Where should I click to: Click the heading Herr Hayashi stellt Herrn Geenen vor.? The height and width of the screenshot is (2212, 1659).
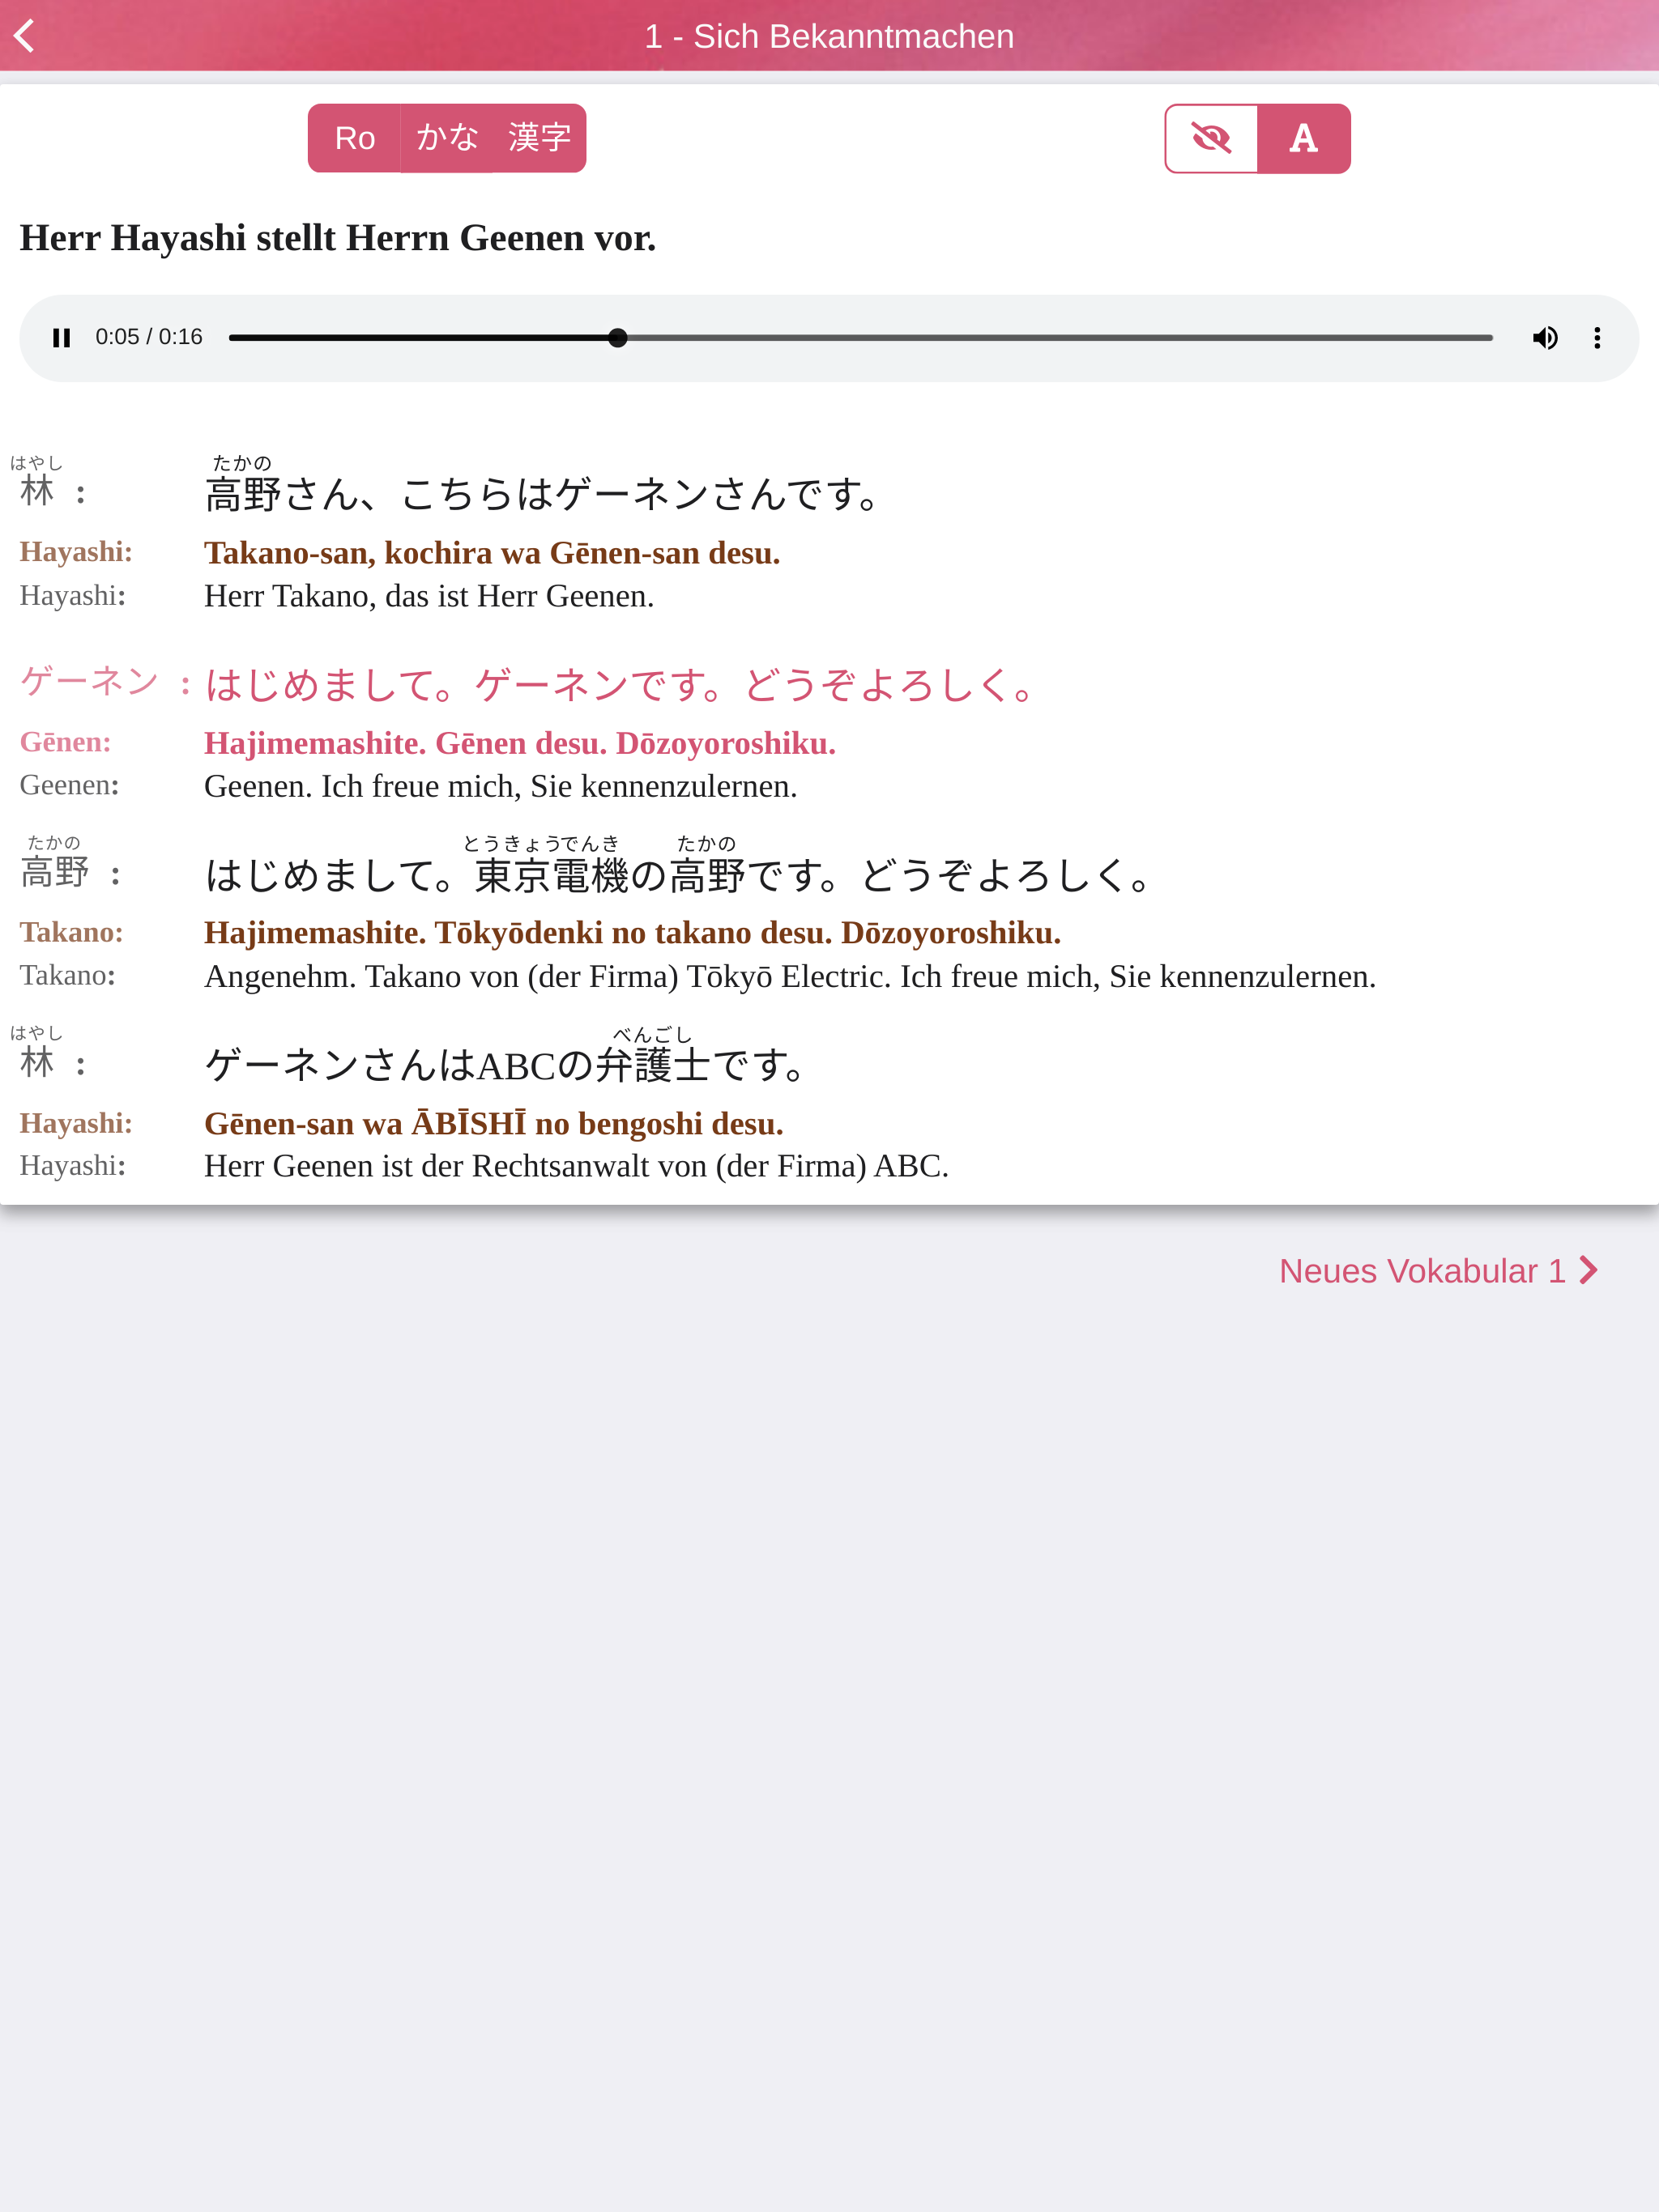click(339, 238)
